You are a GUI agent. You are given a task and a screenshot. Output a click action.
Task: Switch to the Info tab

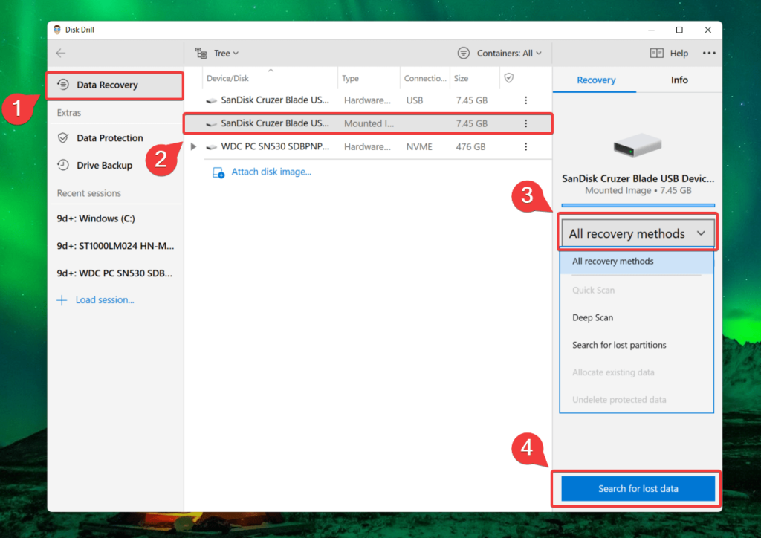click(x=679, y=80)
